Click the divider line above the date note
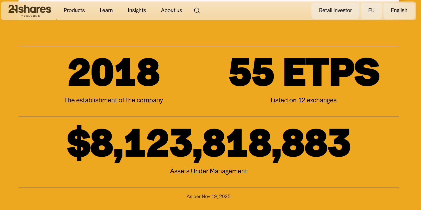Image resolution: width=421 pixels, height=210 pixels. tap(209, 188)
